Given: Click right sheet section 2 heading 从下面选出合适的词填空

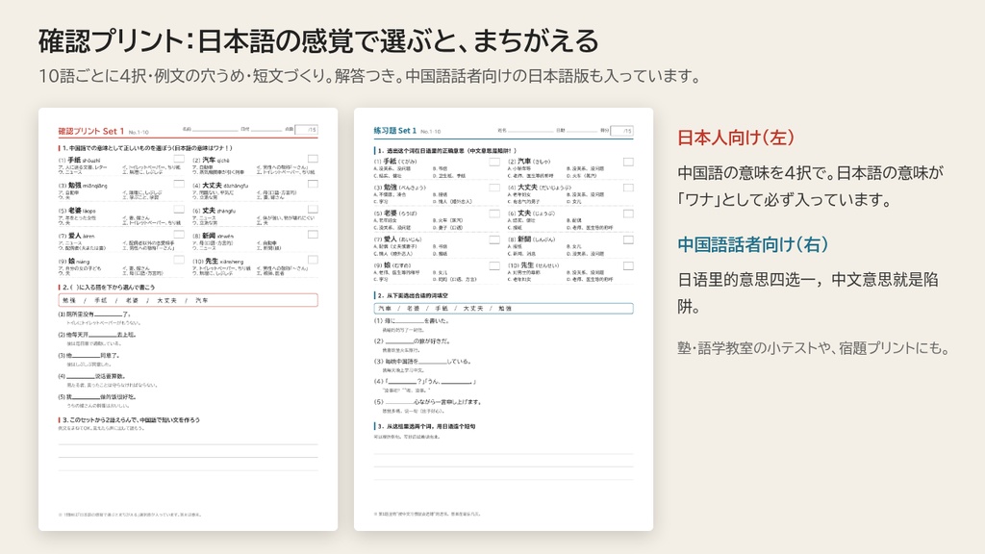Looking at the screenshot, I should (x=412, y=295).
